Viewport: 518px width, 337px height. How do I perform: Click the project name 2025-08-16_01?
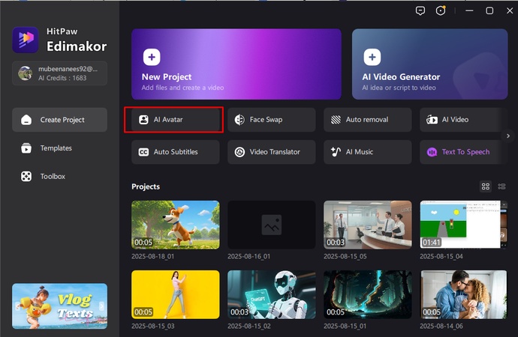248,256
